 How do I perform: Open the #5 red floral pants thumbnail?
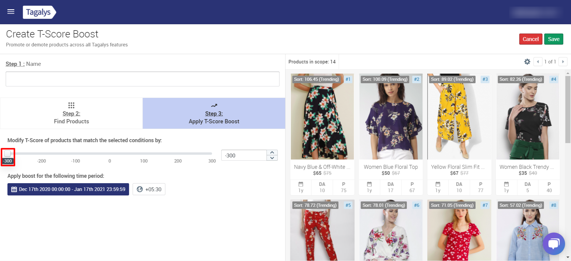tap(322, 230)
